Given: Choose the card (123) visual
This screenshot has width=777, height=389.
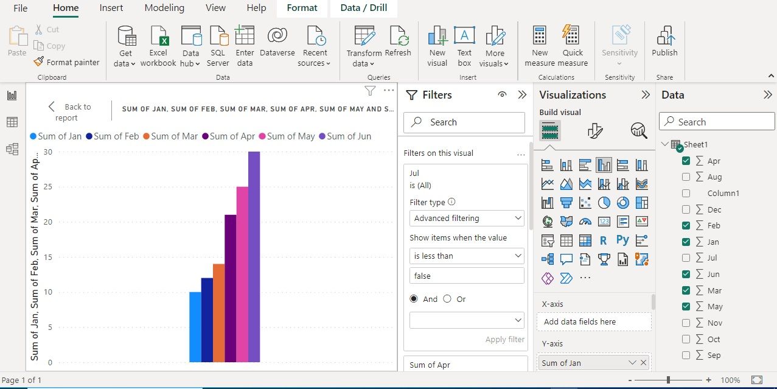Looking at the screenshot, I should click(x=604, y=221).
